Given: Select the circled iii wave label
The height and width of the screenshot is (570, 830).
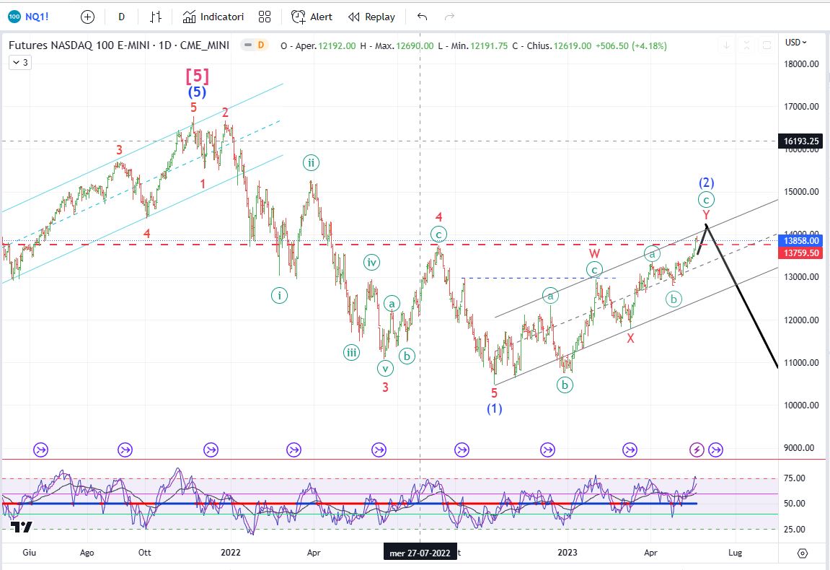Looking at the screenshot, I should [351, 352].
